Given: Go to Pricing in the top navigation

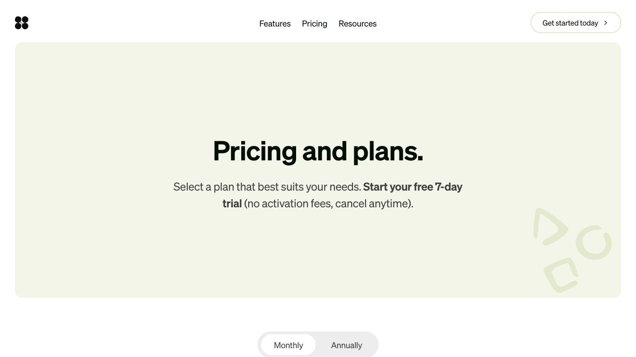Looking at the screenshot, I should (314, 24).
